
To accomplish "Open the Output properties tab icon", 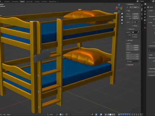I will pos(145,14).
